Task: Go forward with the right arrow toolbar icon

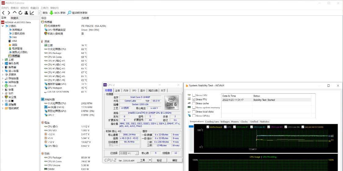Action: [9, 13]
